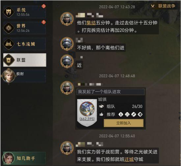181x166 pixels.
Task: Select the 七水流域 castle icon
Action: tap(9, 44)
